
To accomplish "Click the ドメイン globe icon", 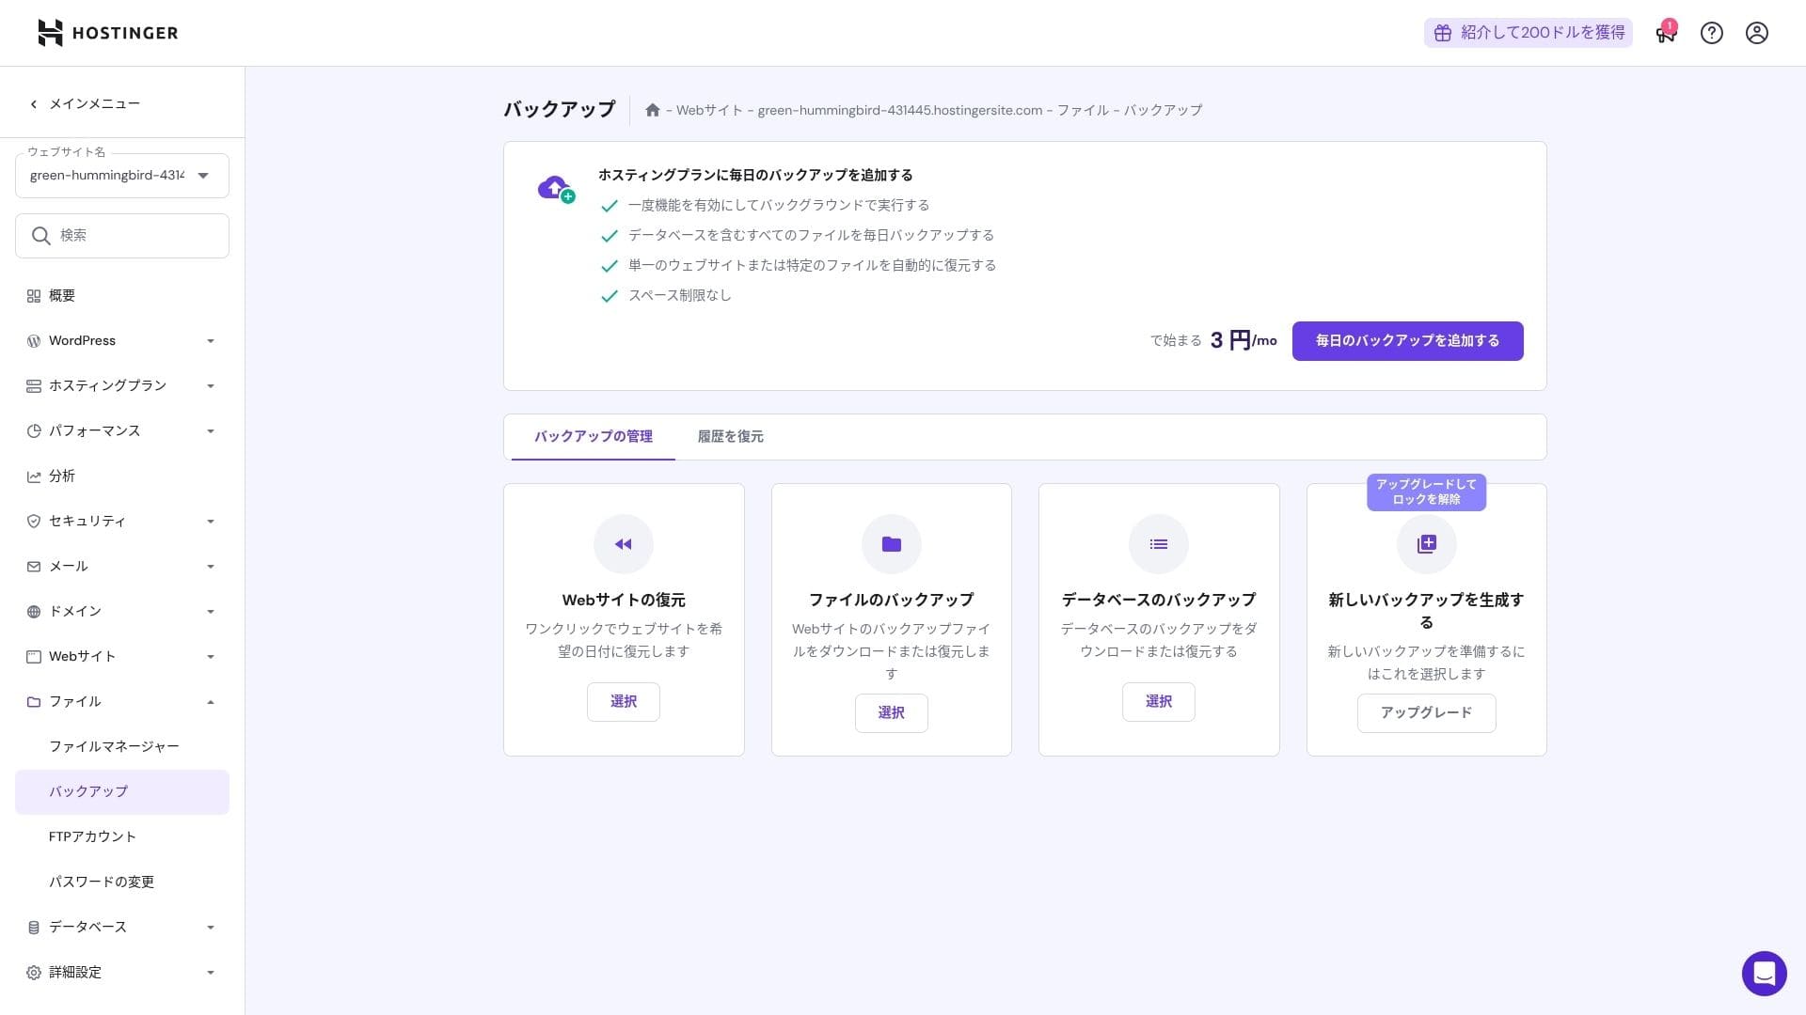I will click(x=34, y=612).
